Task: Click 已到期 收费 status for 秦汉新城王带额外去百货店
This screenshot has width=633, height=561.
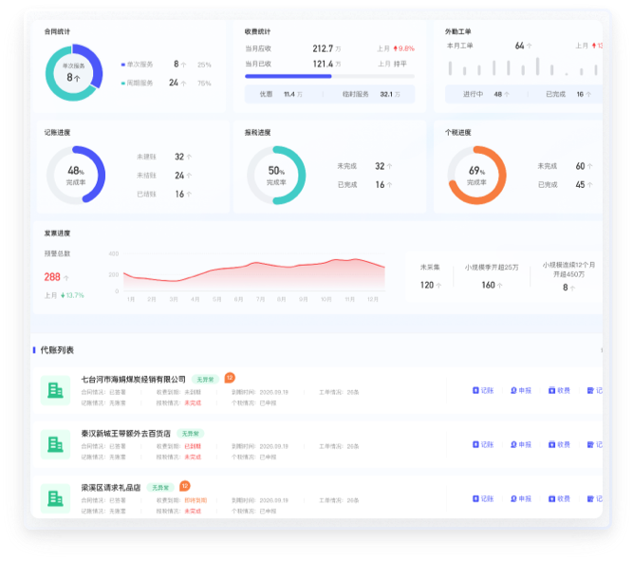Action: 193,446
